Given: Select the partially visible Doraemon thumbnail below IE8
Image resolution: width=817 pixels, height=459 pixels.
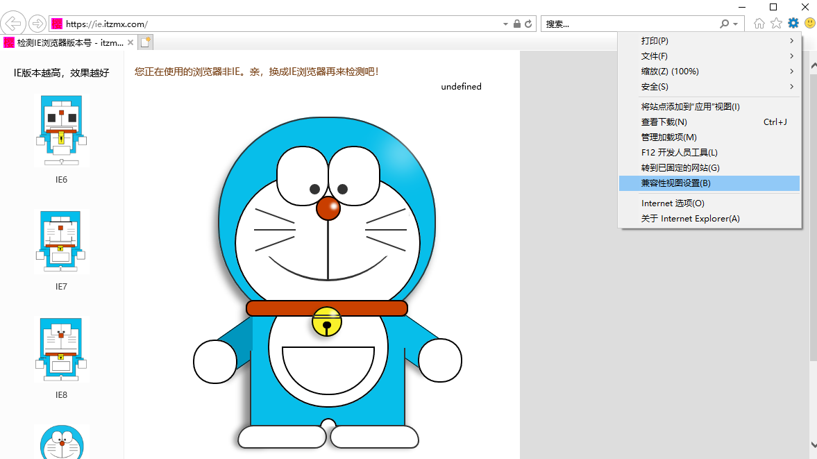Looking at the screenshot, I should tap(62, 442).
